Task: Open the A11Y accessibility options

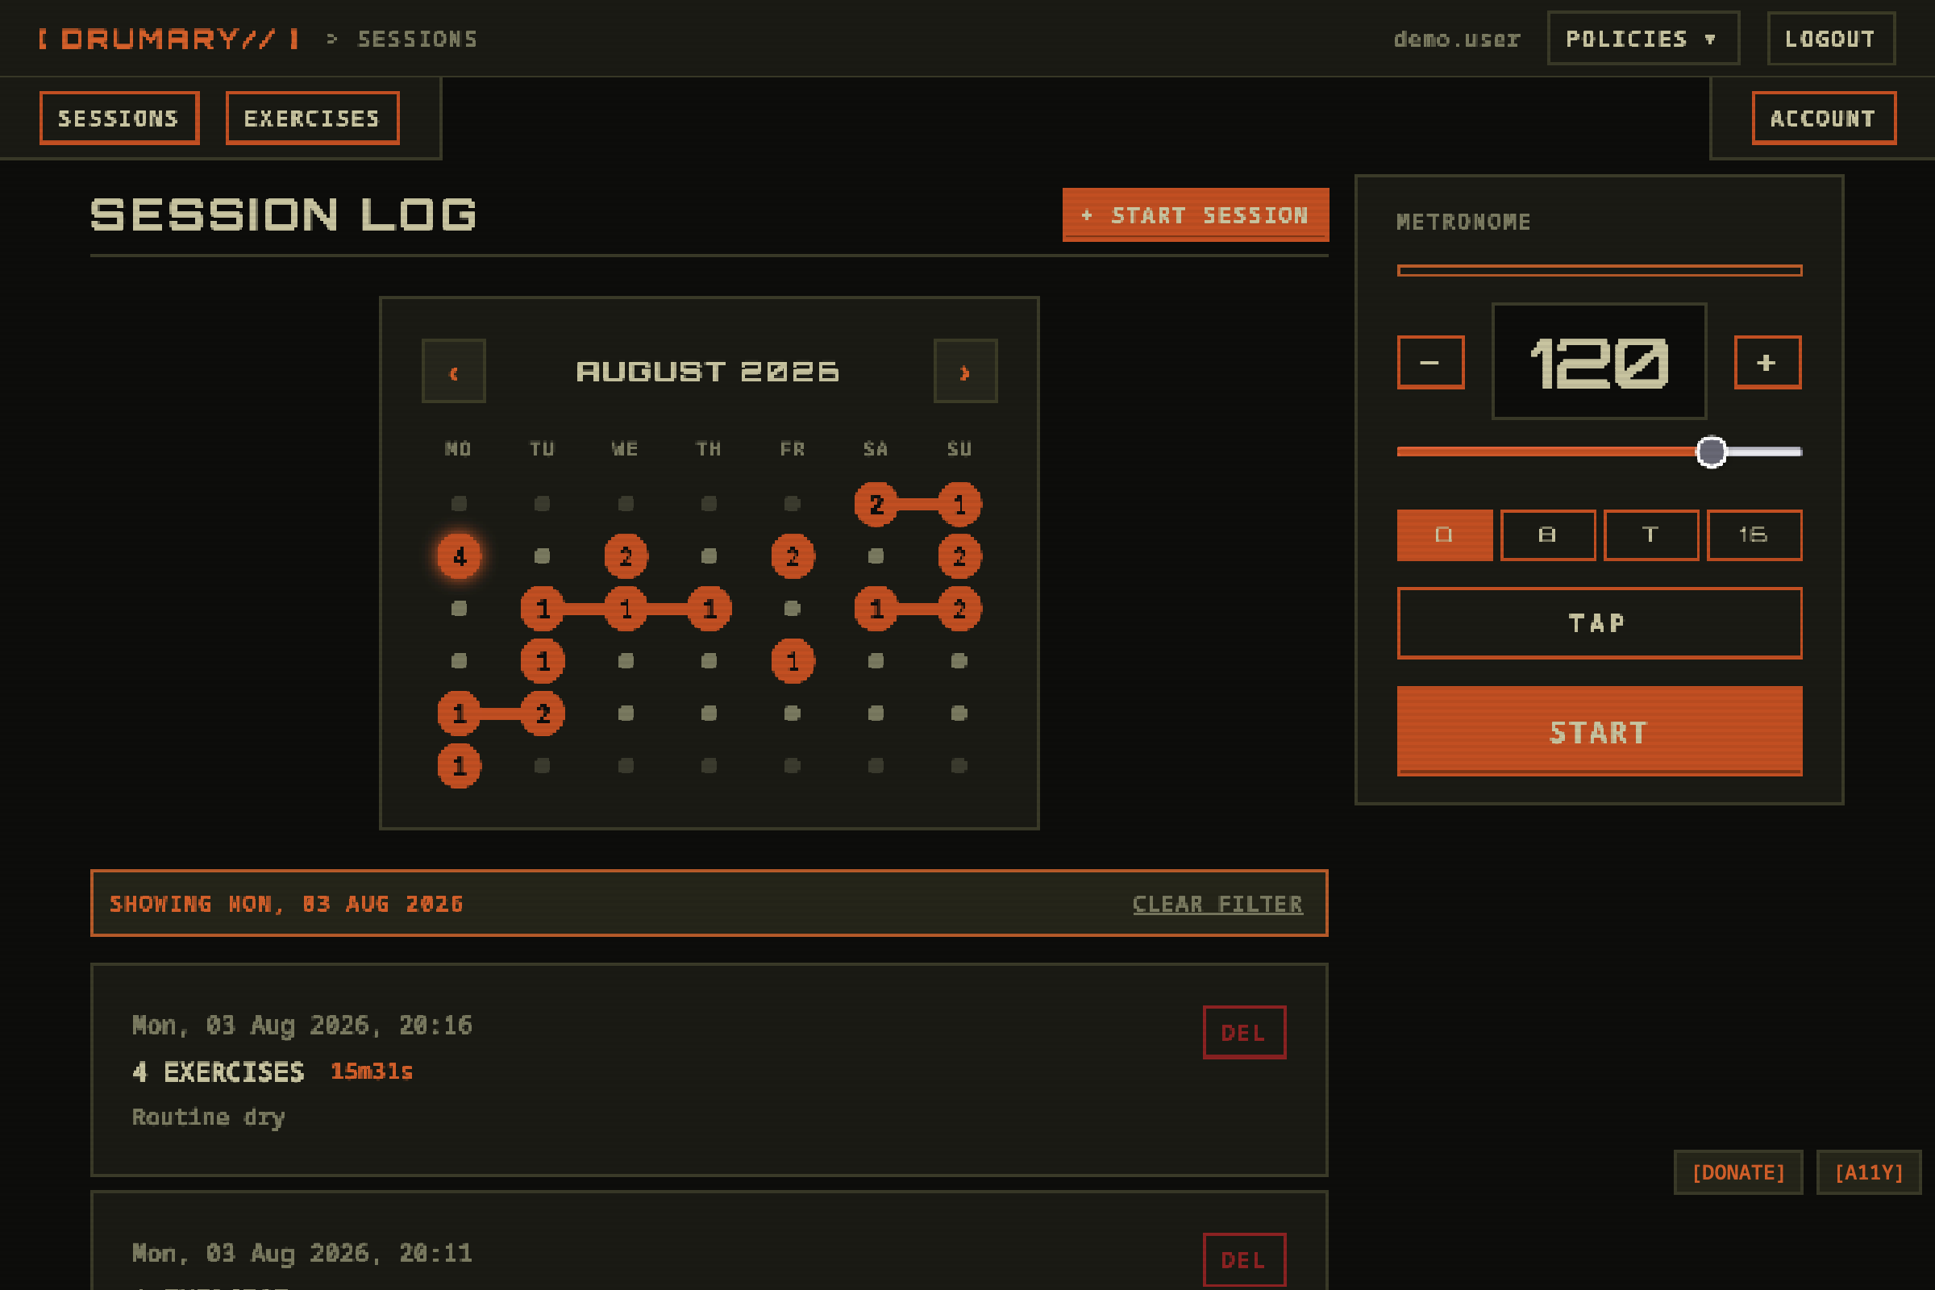Action: click(1868, 1172)
